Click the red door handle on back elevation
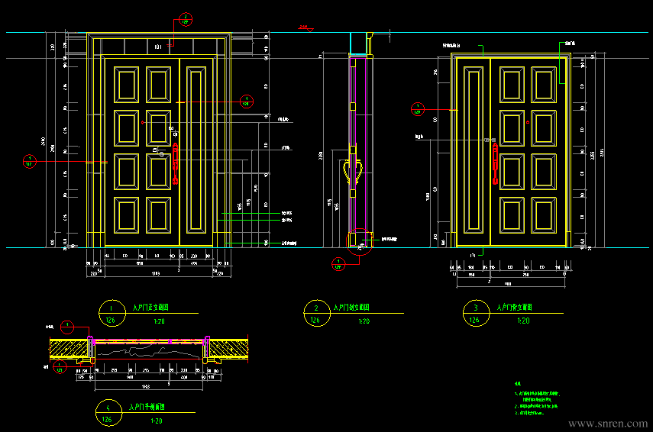This screenshot has height=432, width=653. pyautogui.click(x=495, y=163)
